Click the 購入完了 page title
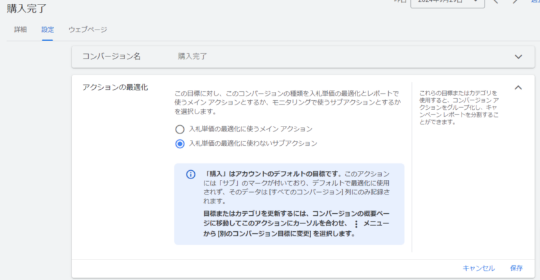Screen dimensions: 540x280 (x=26, y=8)
